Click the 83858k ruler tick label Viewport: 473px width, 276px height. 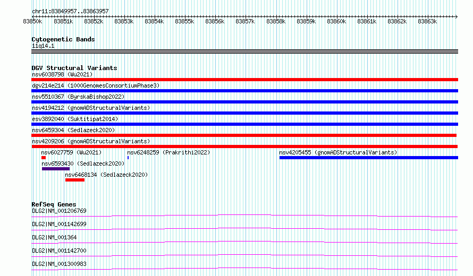click(x=276, y=21)
